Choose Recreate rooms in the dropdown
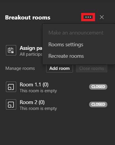Image resolution: width=115 pixels, height=145 pixels. pos(66,56)
